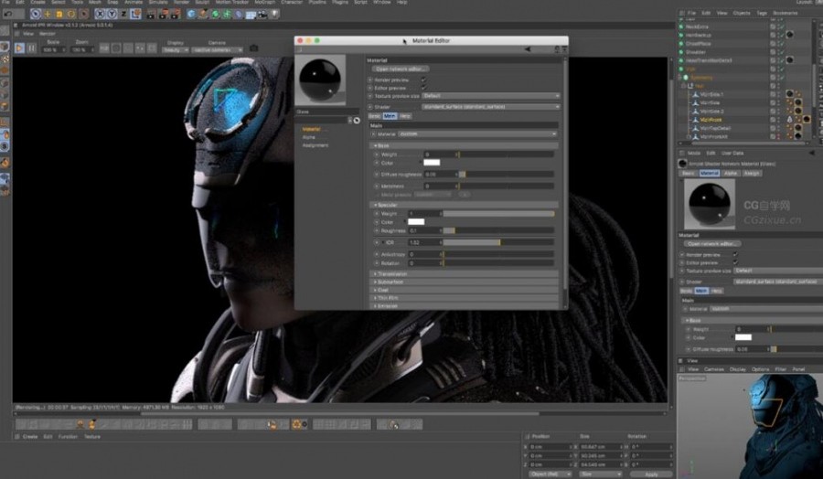
Task: Toggle the Z axis lock
Action: click(x=123, y=14)
